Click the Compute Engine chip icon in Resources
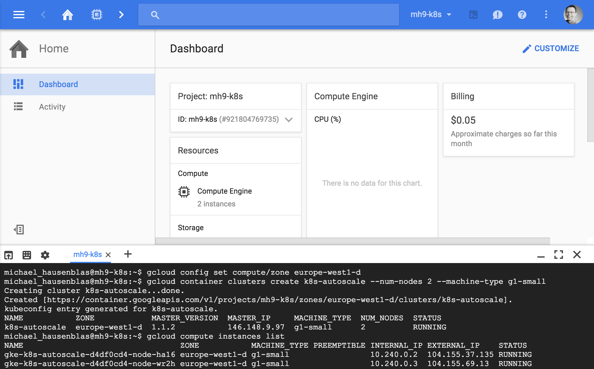The width and height of the screenshot is (594, 369). 184,192
